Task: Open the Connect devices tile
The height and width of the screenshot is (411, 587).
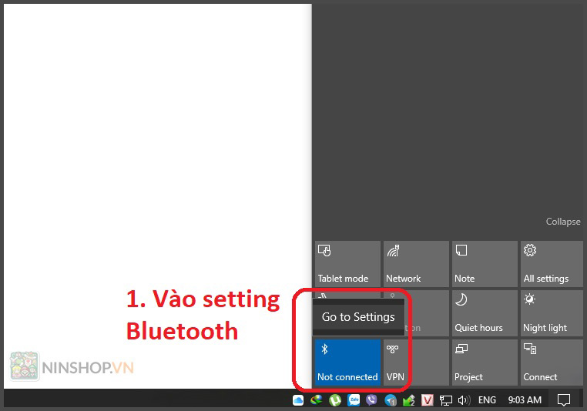Action: 552,362
